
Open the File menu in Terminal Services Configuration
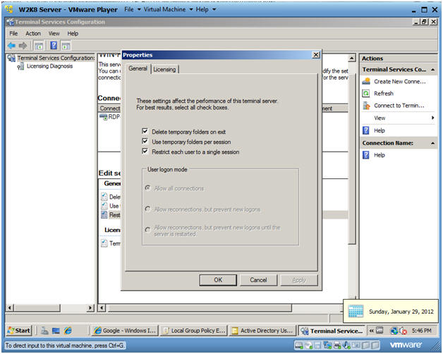click(13, 33)
